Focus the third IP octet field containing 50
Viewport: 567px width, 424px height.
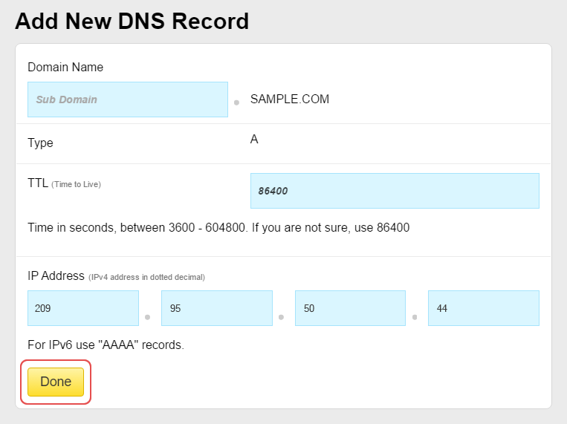(350, 308)
